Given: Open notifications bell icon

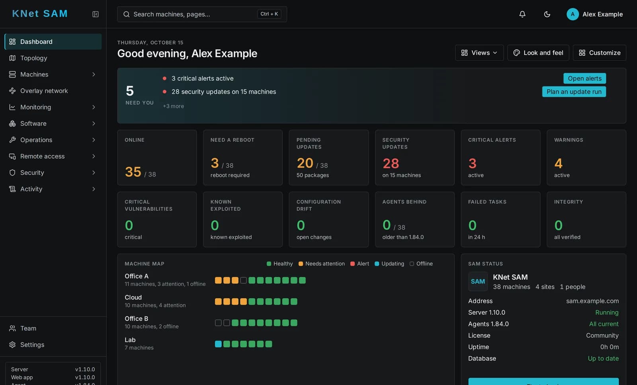Looking at the screenshot, I should (x=522, y=14).
